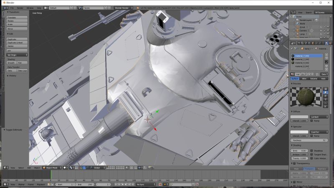334x188 pixels.
Task: Open the timeline editor type selector
Action: [x=5, y=184]
